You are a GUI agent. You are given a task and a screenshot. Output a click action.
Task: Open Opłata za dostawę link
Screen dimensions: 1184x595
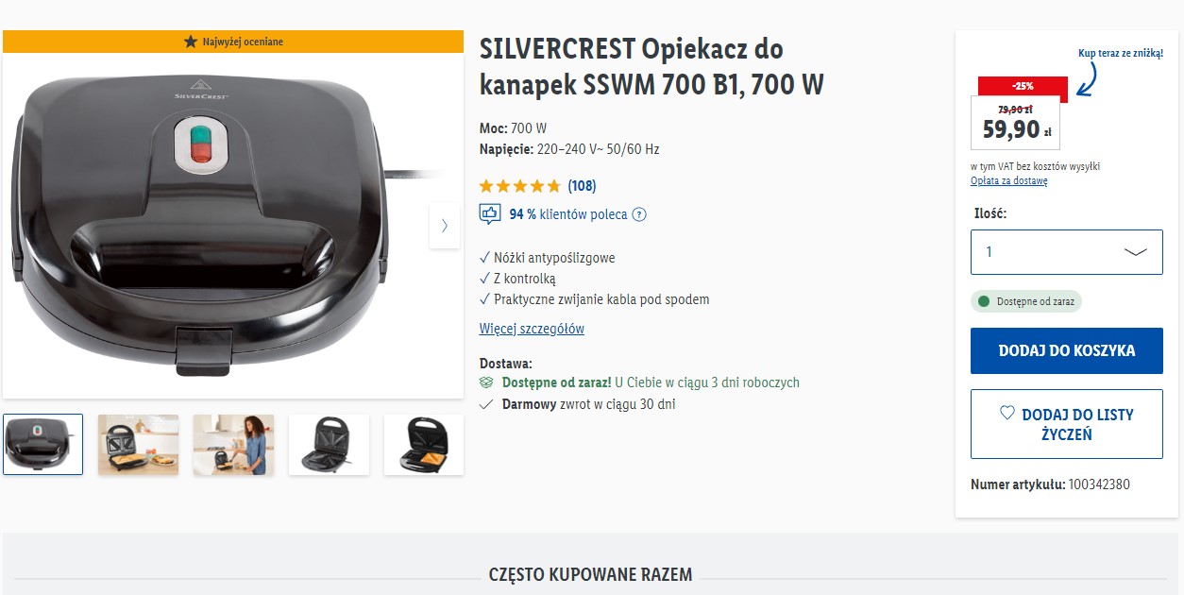click(1008, 181)
